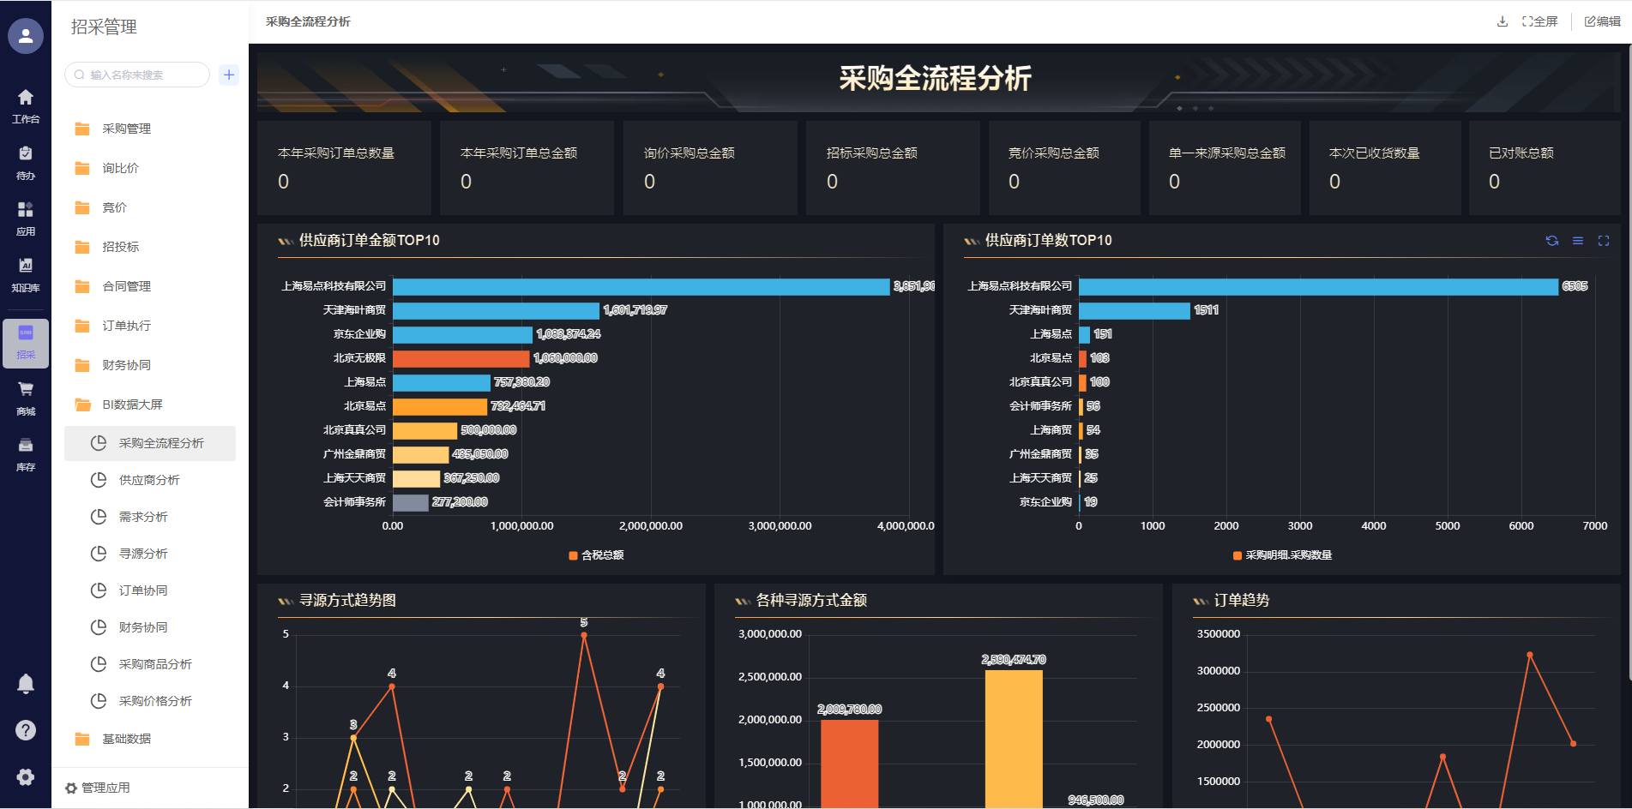Open the 采购价格分析 dashboard item
Screen dimensions: 1632x809
[x=155, y=701]
